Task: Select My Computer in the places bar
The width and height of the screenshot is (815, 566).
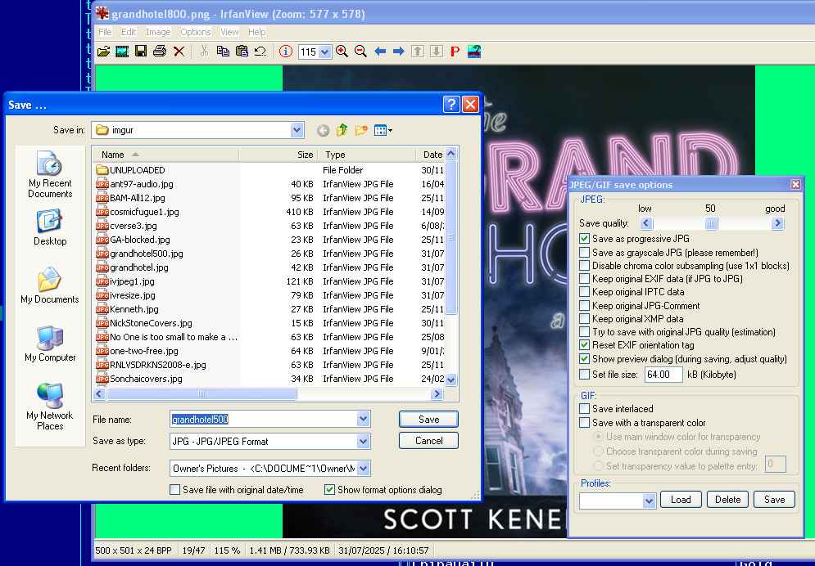Action: click(x=50, y=344)
